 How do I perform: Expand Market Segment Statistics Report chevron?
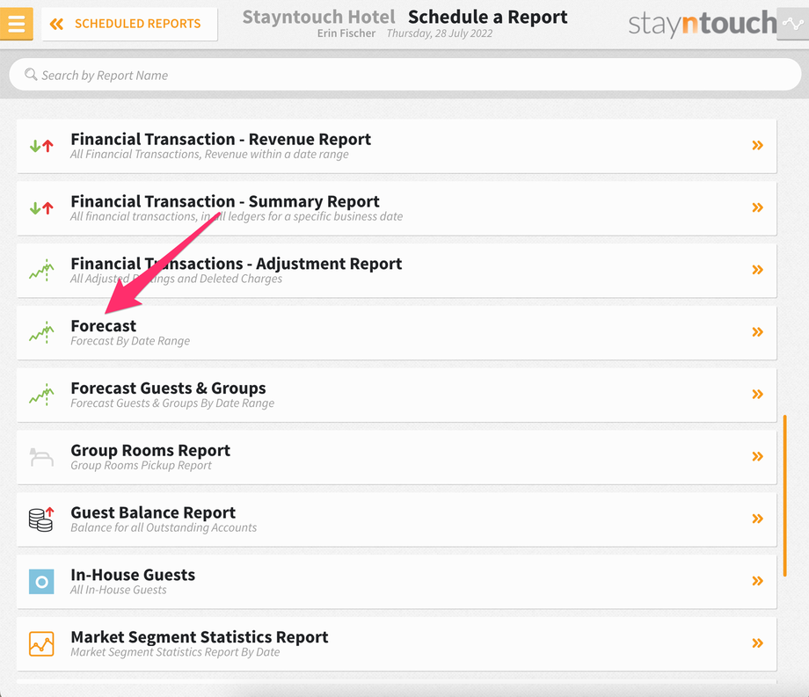click(x=757, y=643)
